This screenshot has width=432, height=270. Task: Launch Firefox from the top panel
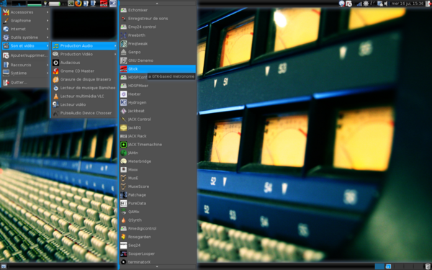[78, 4]
